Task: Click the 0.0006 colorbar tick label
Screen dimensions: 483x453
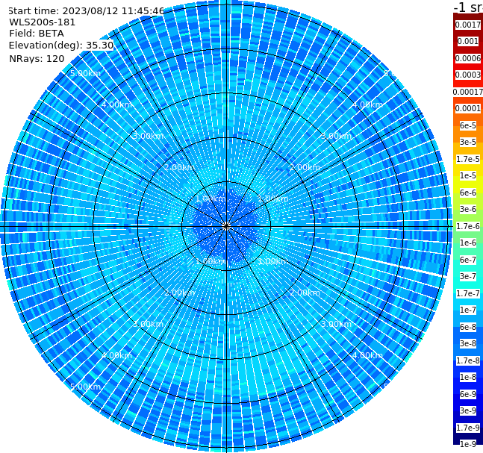Action: tap(468, 58)
